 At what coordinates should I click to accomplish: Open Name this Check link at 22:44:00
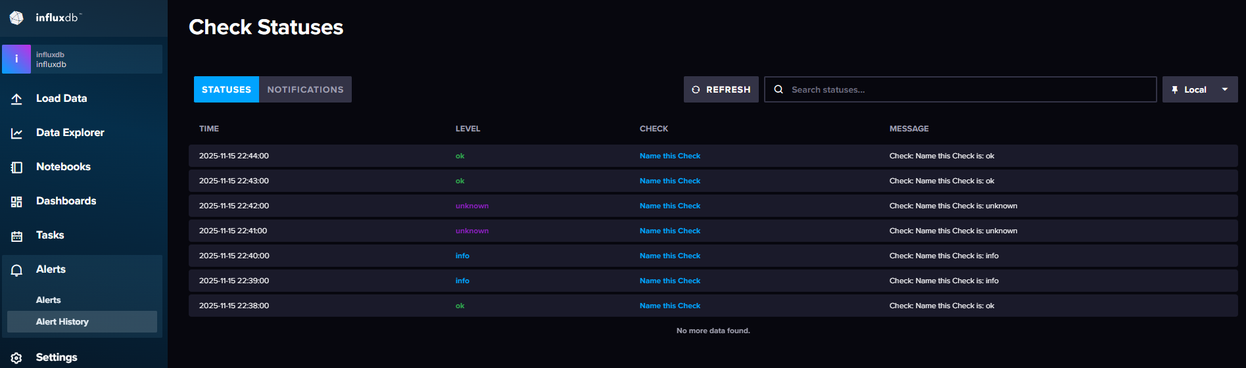pyautogui.click(x=669, y=156)
